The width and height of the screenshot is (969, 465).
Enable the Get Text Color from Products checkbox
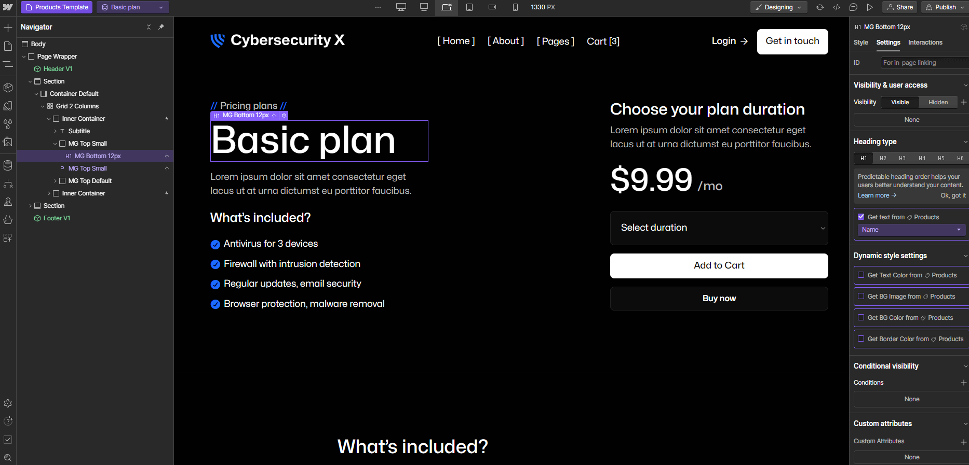click(x=862, y=275)
